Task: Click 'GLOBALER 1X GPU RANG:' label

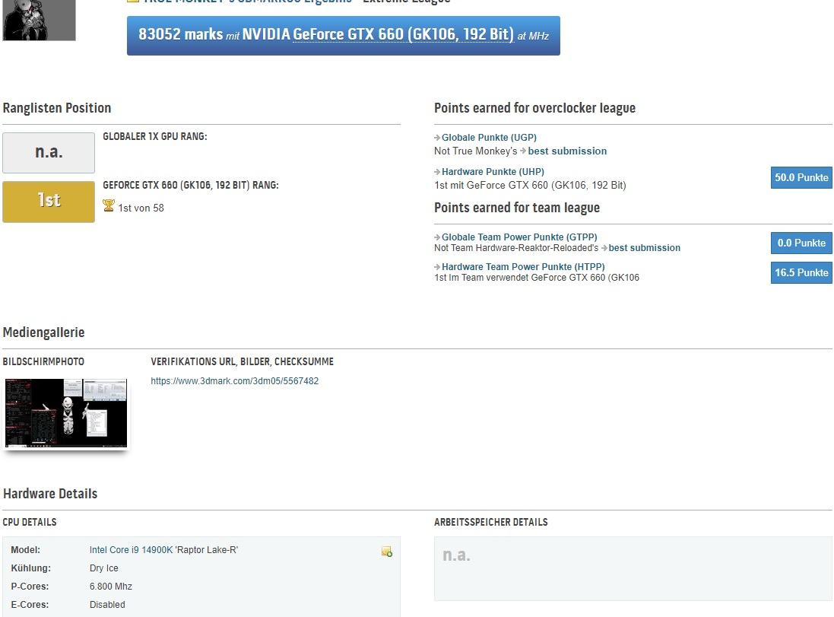Action: (x=155, y=136)
